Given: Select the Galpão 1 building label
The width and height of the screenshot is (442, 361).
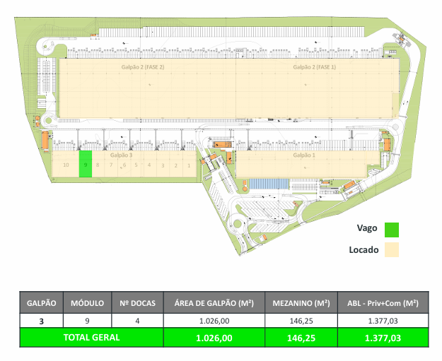Looking at the screenshot, I should pos(303,155).
